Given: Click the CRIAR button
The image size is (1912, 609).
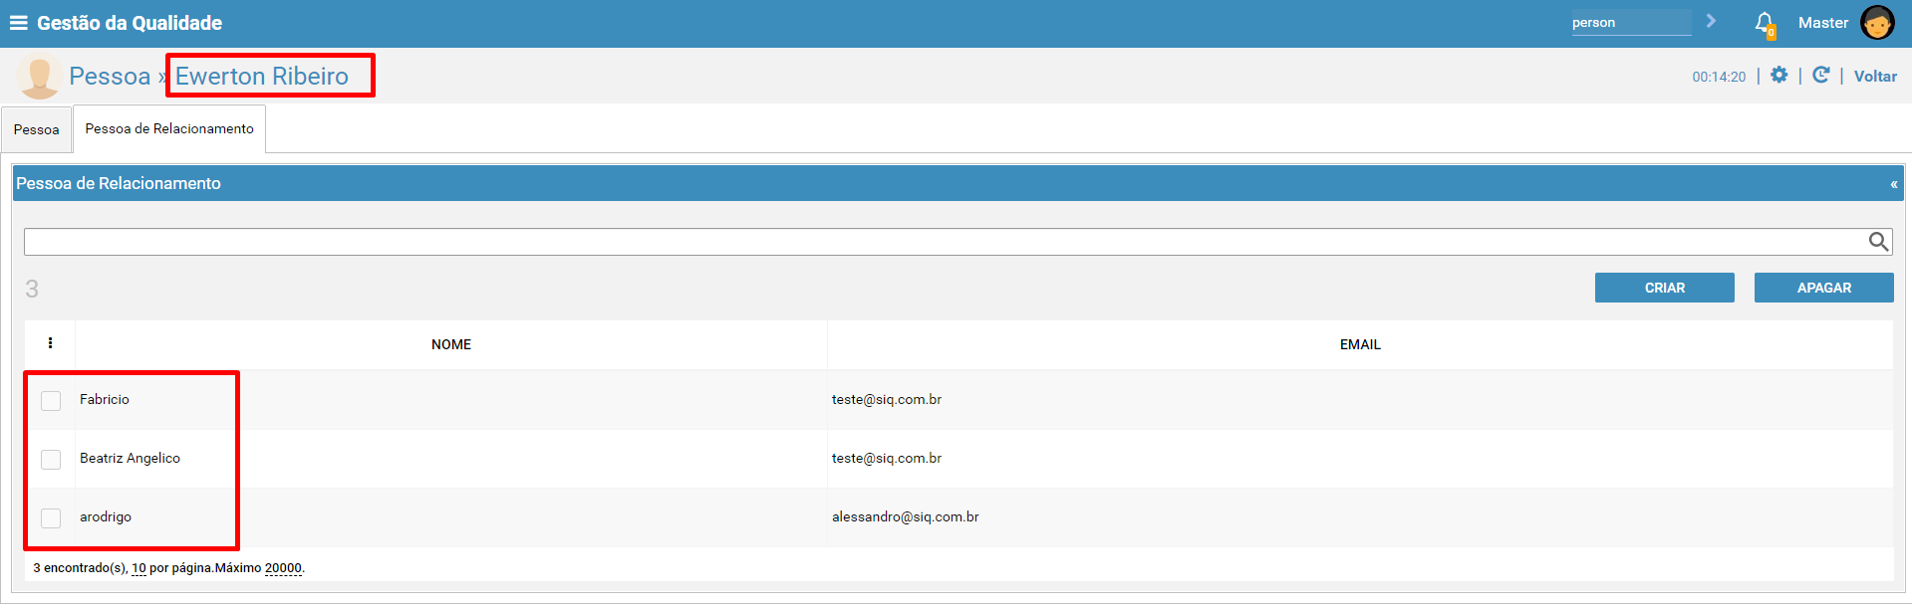Looking at the screenshot, I should tap(1665, 288).
